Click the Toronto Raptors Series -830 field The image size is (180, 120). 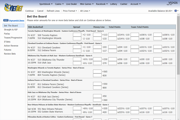[x=97, y=75]
